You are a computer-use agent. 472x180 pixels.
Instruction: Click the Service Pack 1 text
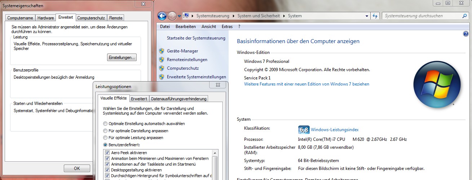pyautogui.click(x=257, y=78)
